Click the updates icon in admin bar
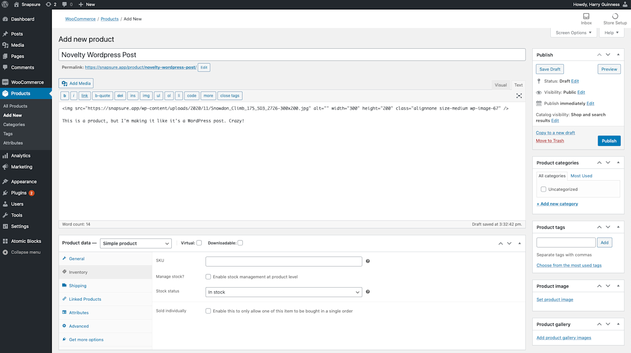This screenshot has width=631, height=353. coord(51,5)
